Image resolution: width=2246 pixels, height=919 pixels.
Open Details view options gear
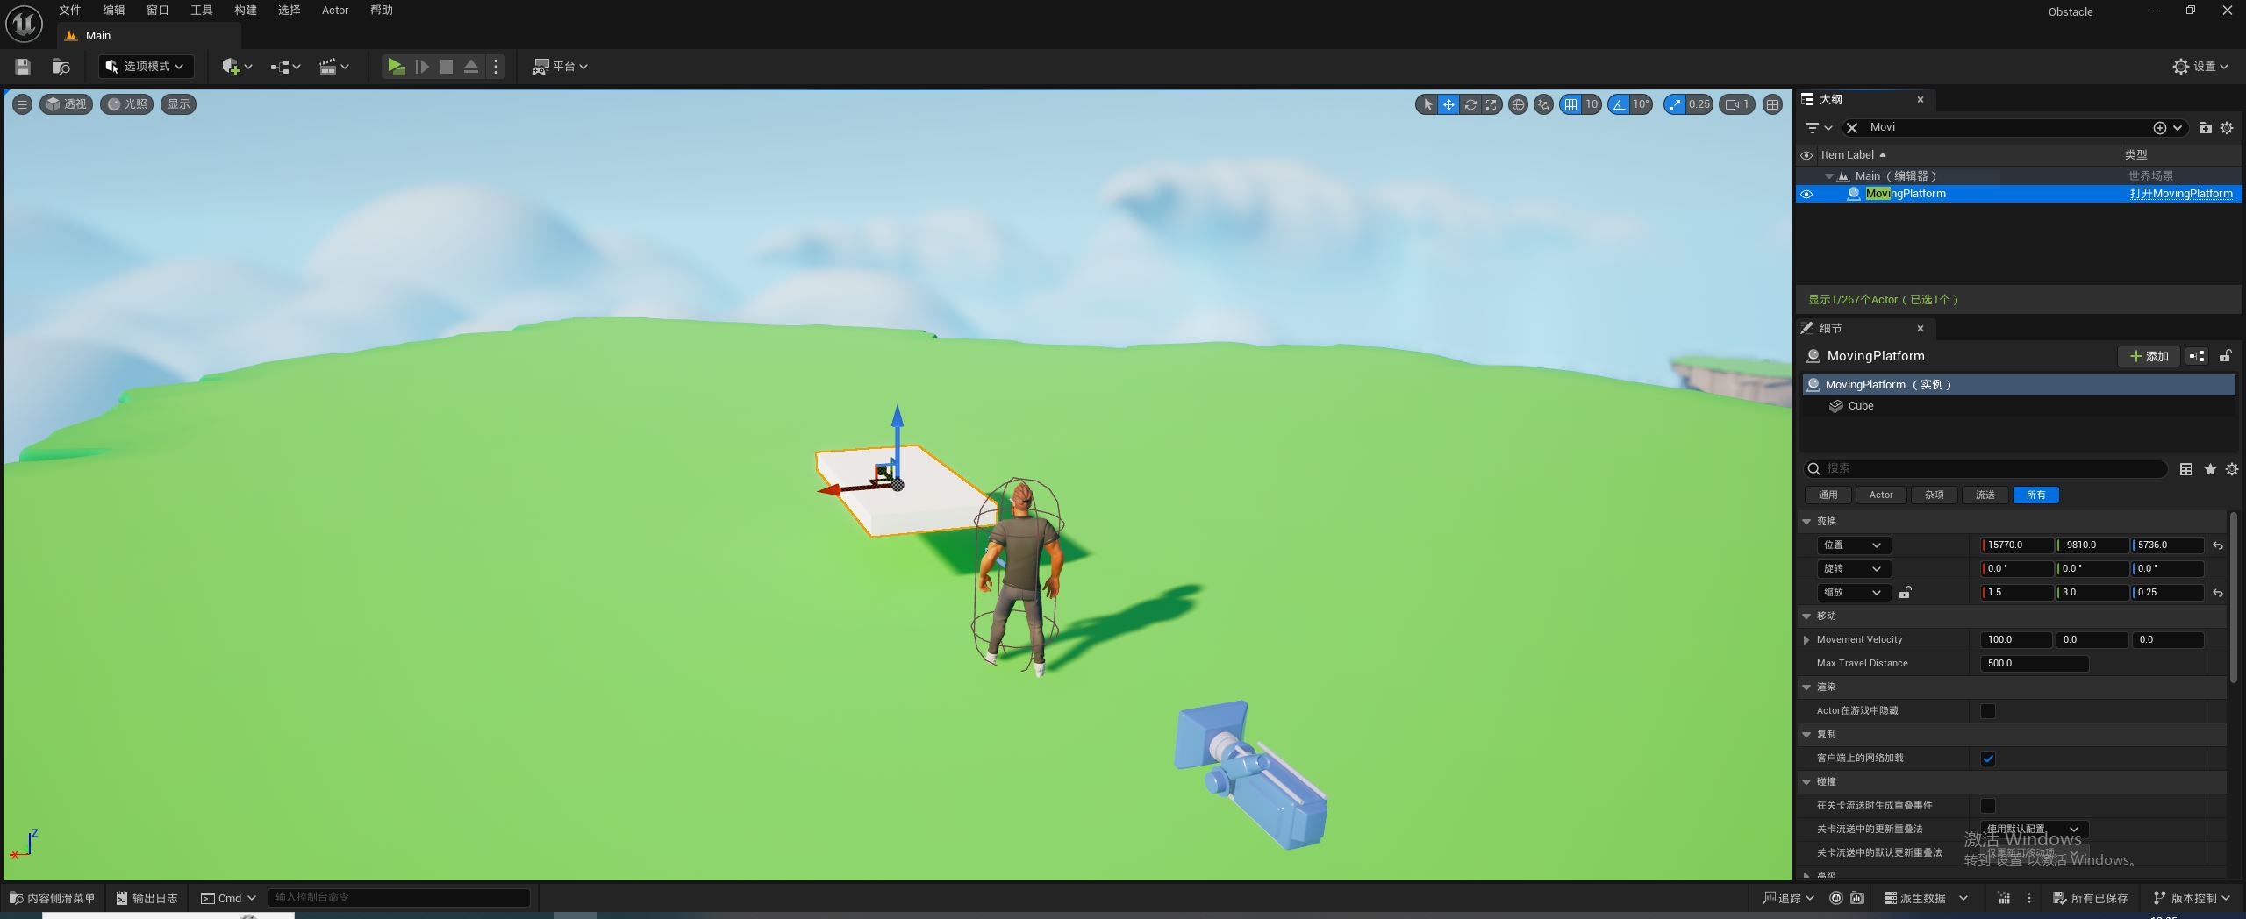coord(2232,469)
